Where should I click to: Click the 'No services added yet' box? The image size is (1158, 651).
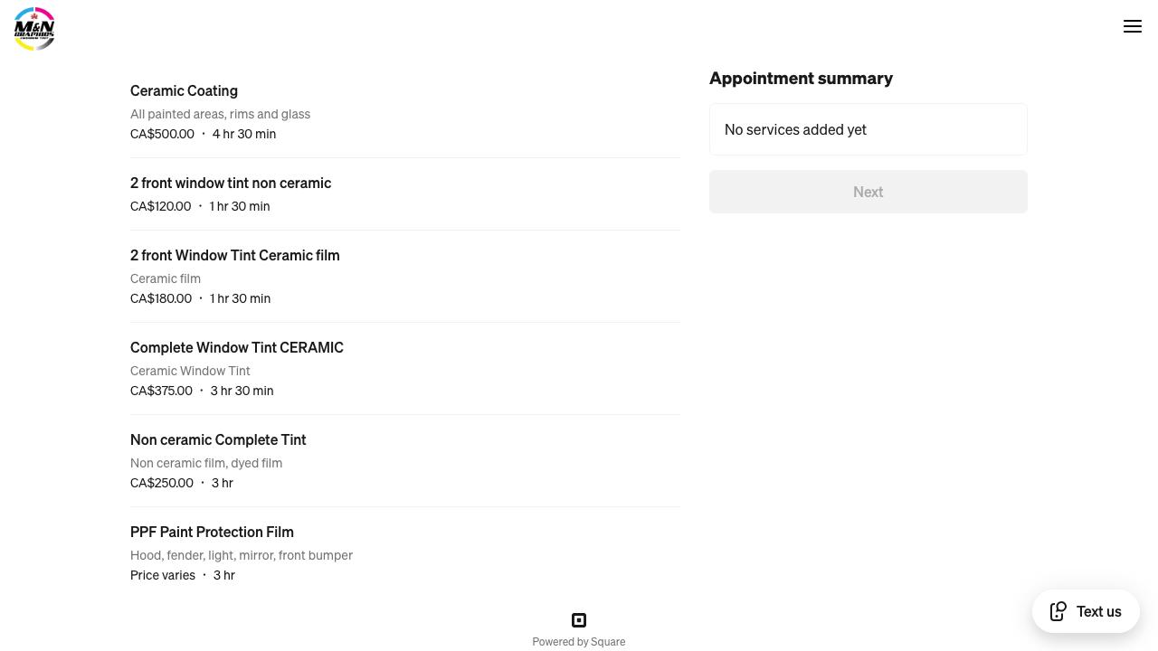[x=868, y=129]
